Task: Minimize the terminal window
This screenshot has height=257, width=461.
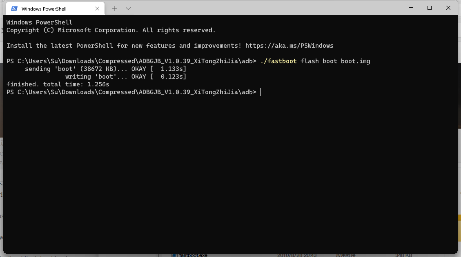Action: click(x=411, y=8)
